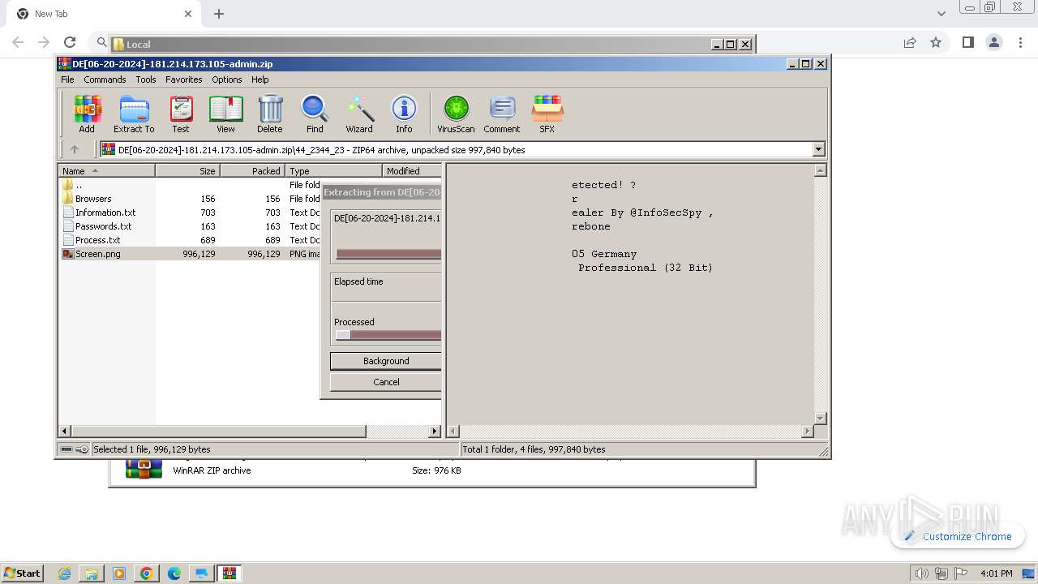This screenshot has width=1038, height=584.
Task: Click the volume speaker tray icon
Action: coord(921,573)
